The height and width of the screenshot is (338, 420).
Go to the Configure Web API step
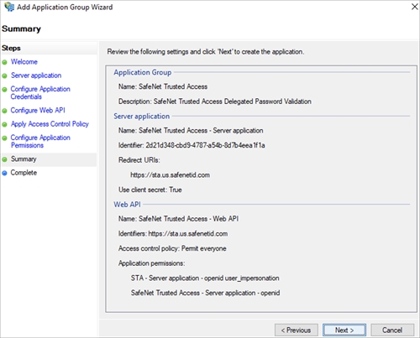click(x=38, y=111)
